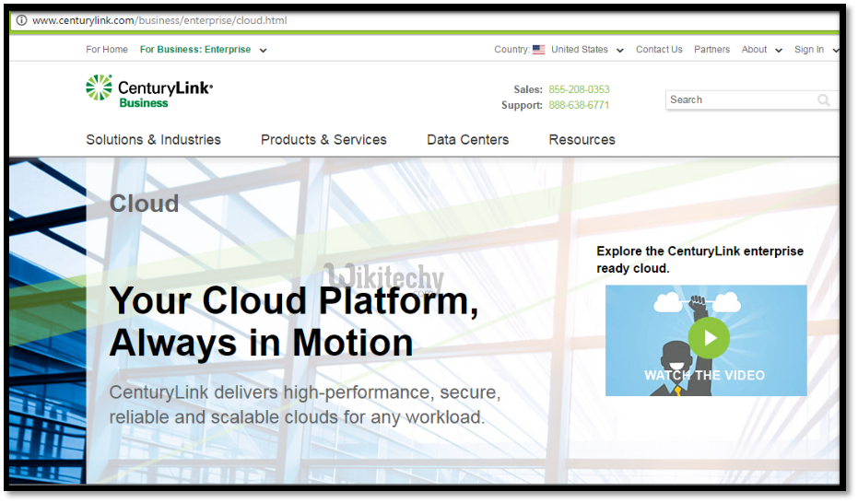Go to the For Home site

click(107, 49)
